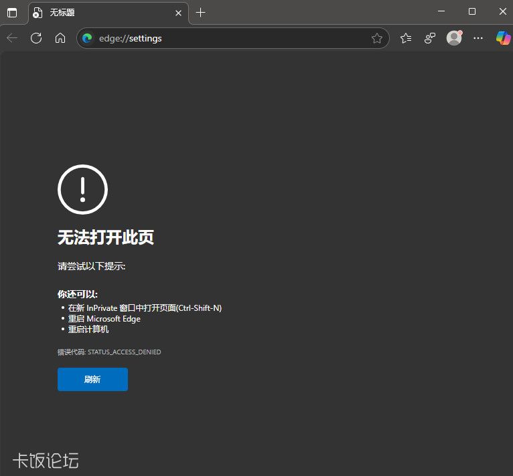Close the 无标题 tab
The width and height of the screenshot is (513, 476).
click(x=178, y=13)
